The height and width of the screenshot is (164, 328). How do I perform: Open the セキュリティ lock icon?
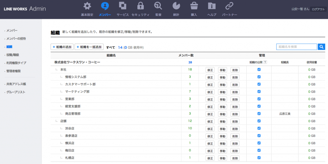(x=140, y=6)
